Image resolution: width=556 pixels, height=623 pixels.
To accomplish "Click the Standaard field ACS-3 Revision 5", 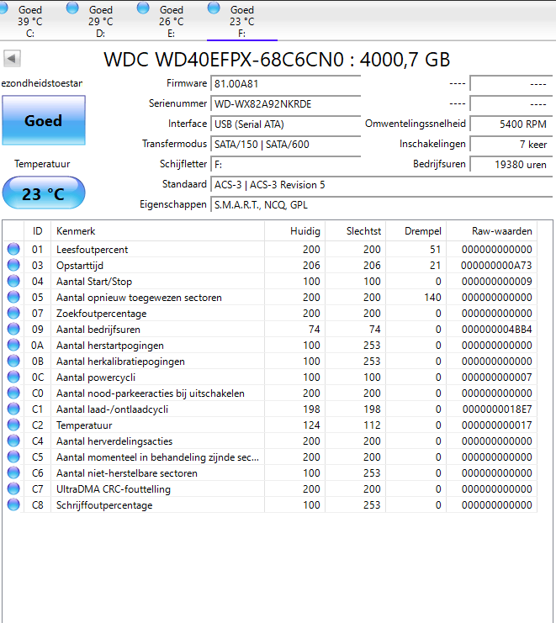I will tap(382, 185).
